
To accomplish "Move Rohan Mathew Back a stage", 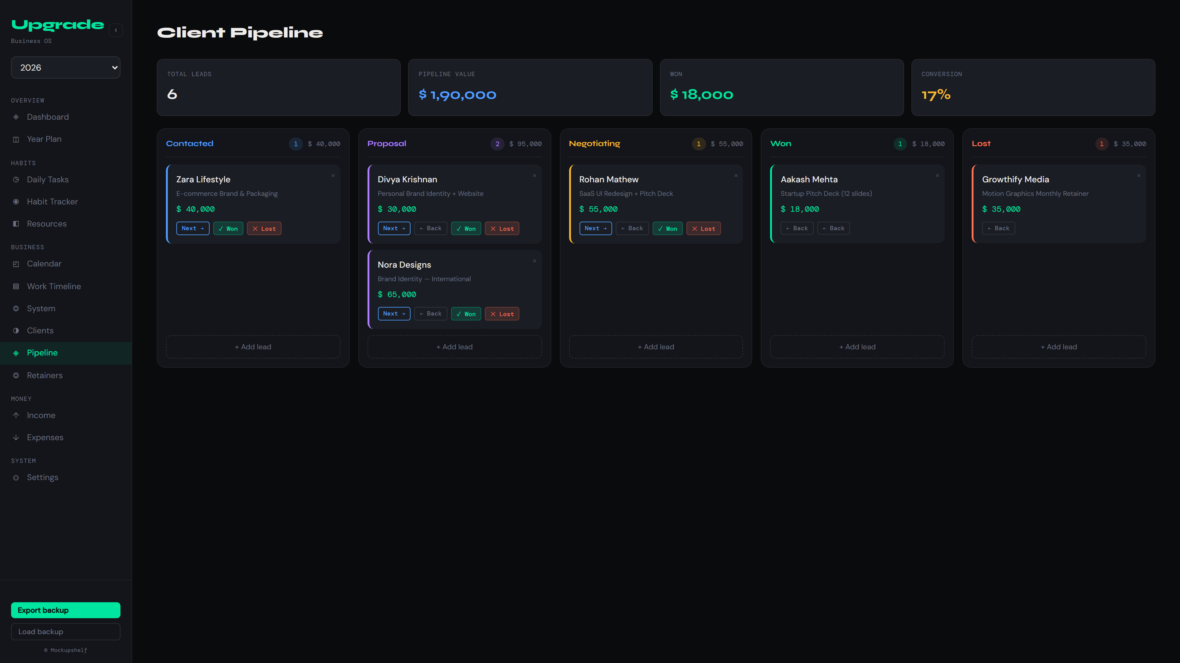I will tap(632, 228).
